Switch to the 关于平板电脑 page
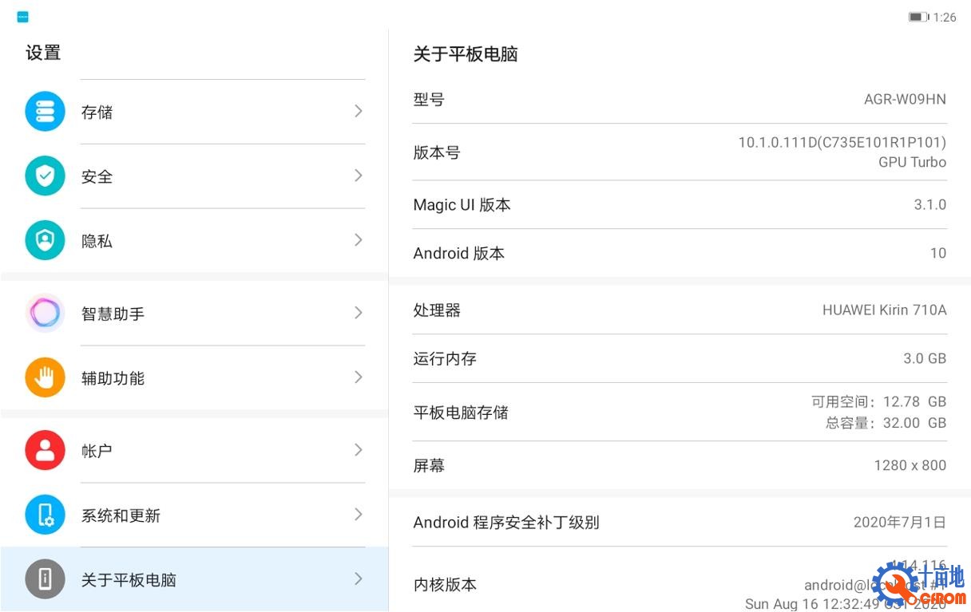971x612 pixels. tap(192, 579)
